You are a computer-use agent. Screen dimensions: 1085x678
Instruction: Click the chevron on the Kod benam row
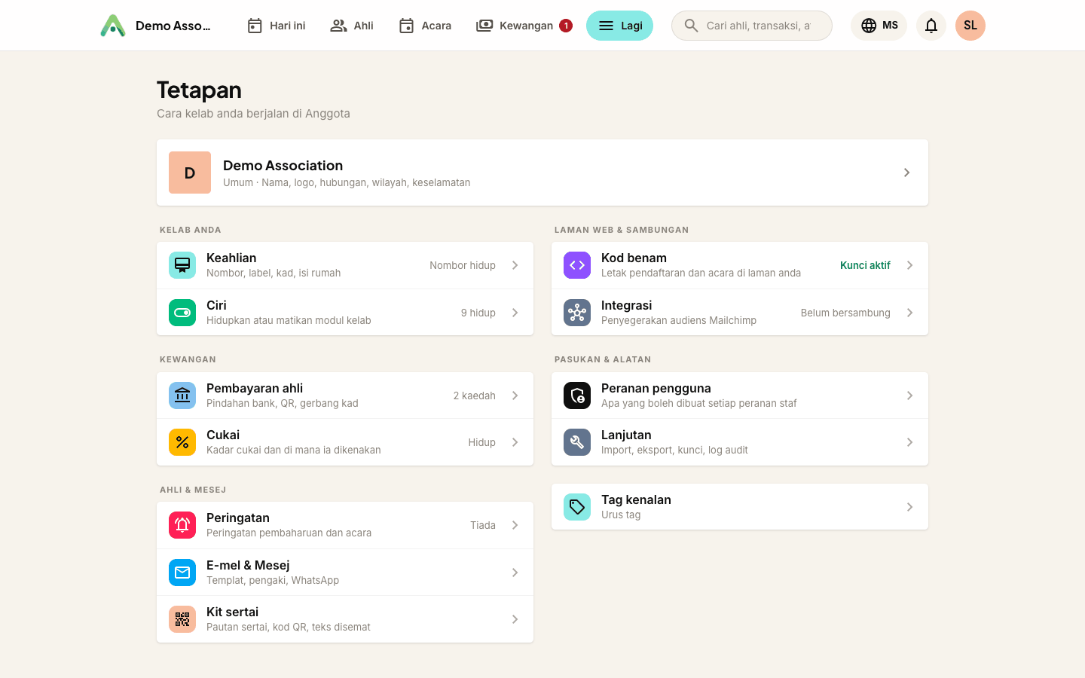910,265
